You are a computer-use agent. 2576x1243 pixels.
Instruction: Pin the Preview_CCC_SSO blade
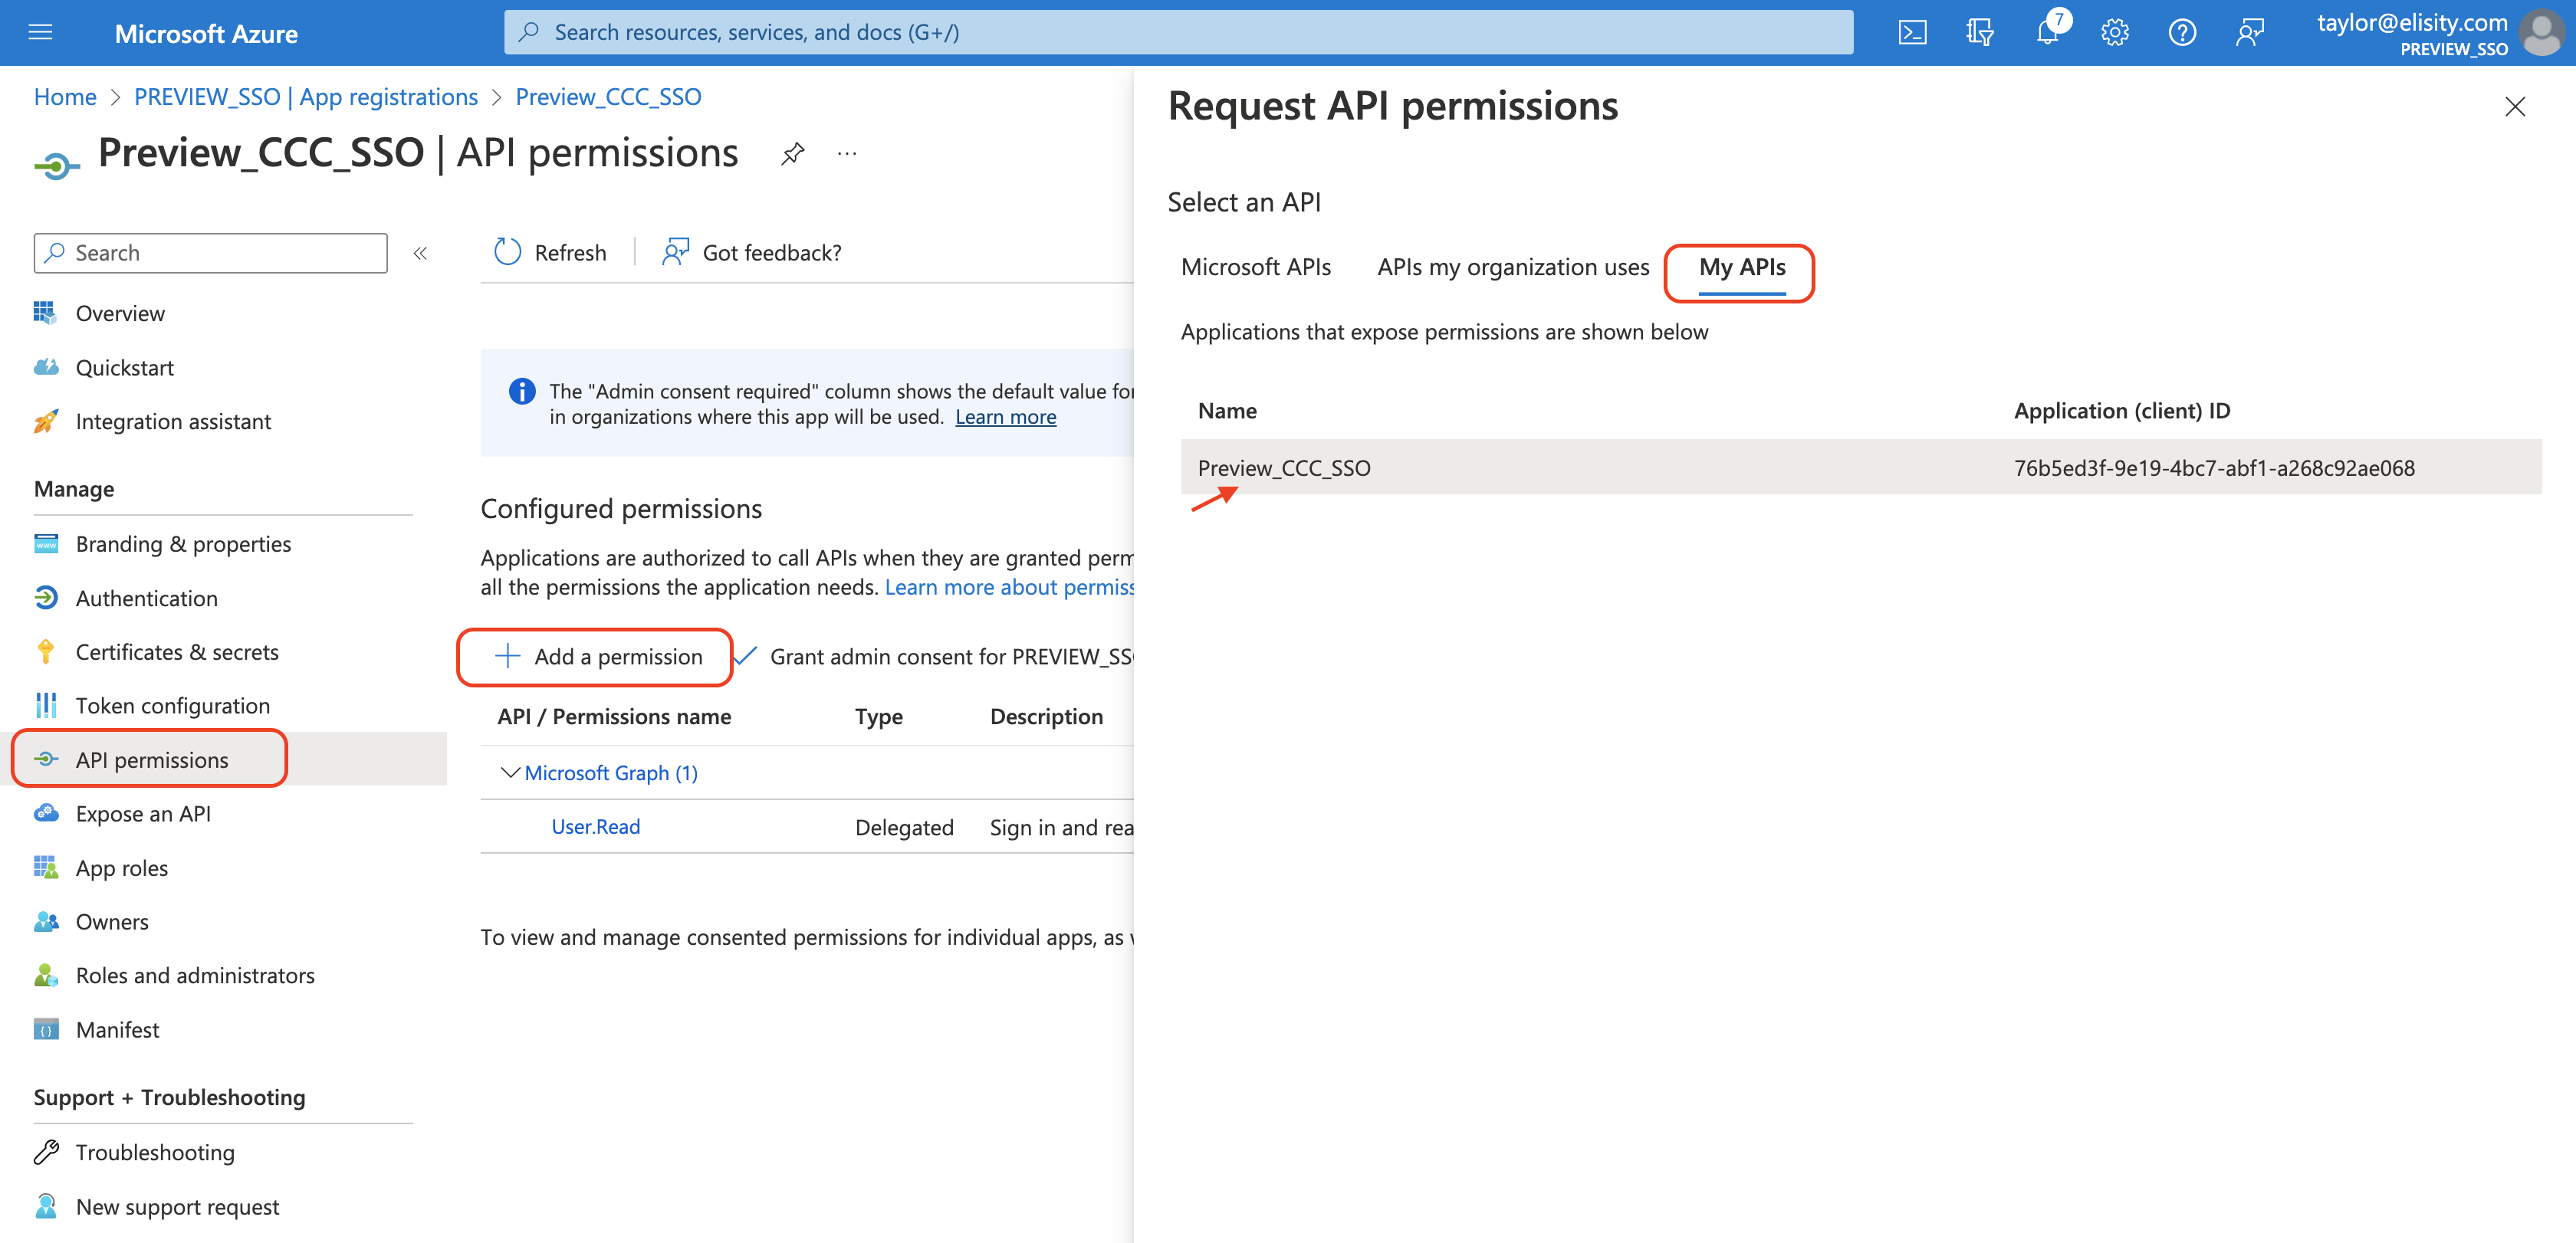point(792,153)
